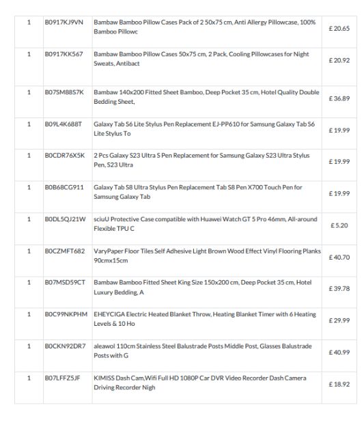Click Galaxy Tab S8 Ultra Stylus description

pos(198,192)
